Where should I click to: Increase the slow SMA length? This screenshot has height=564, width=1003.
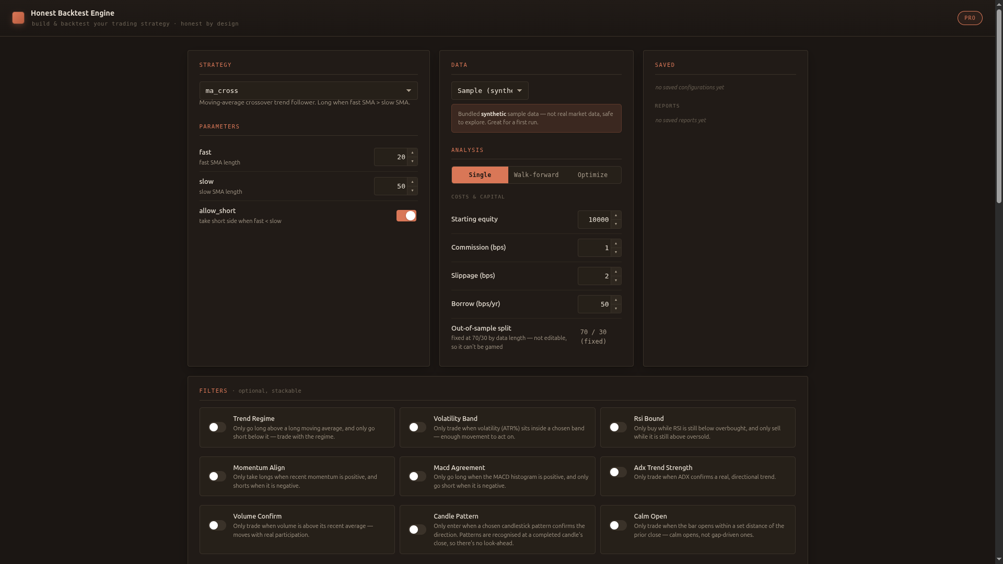(412, 182)
